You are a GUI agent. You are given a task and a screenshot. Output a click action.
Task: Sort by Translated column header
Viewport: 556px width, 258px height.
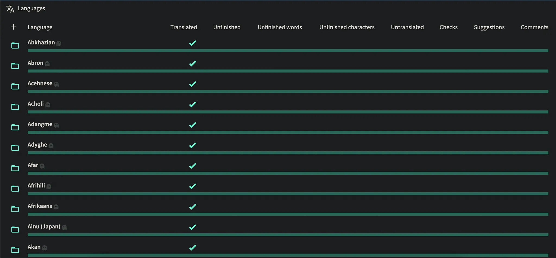[x=184, y=27]
